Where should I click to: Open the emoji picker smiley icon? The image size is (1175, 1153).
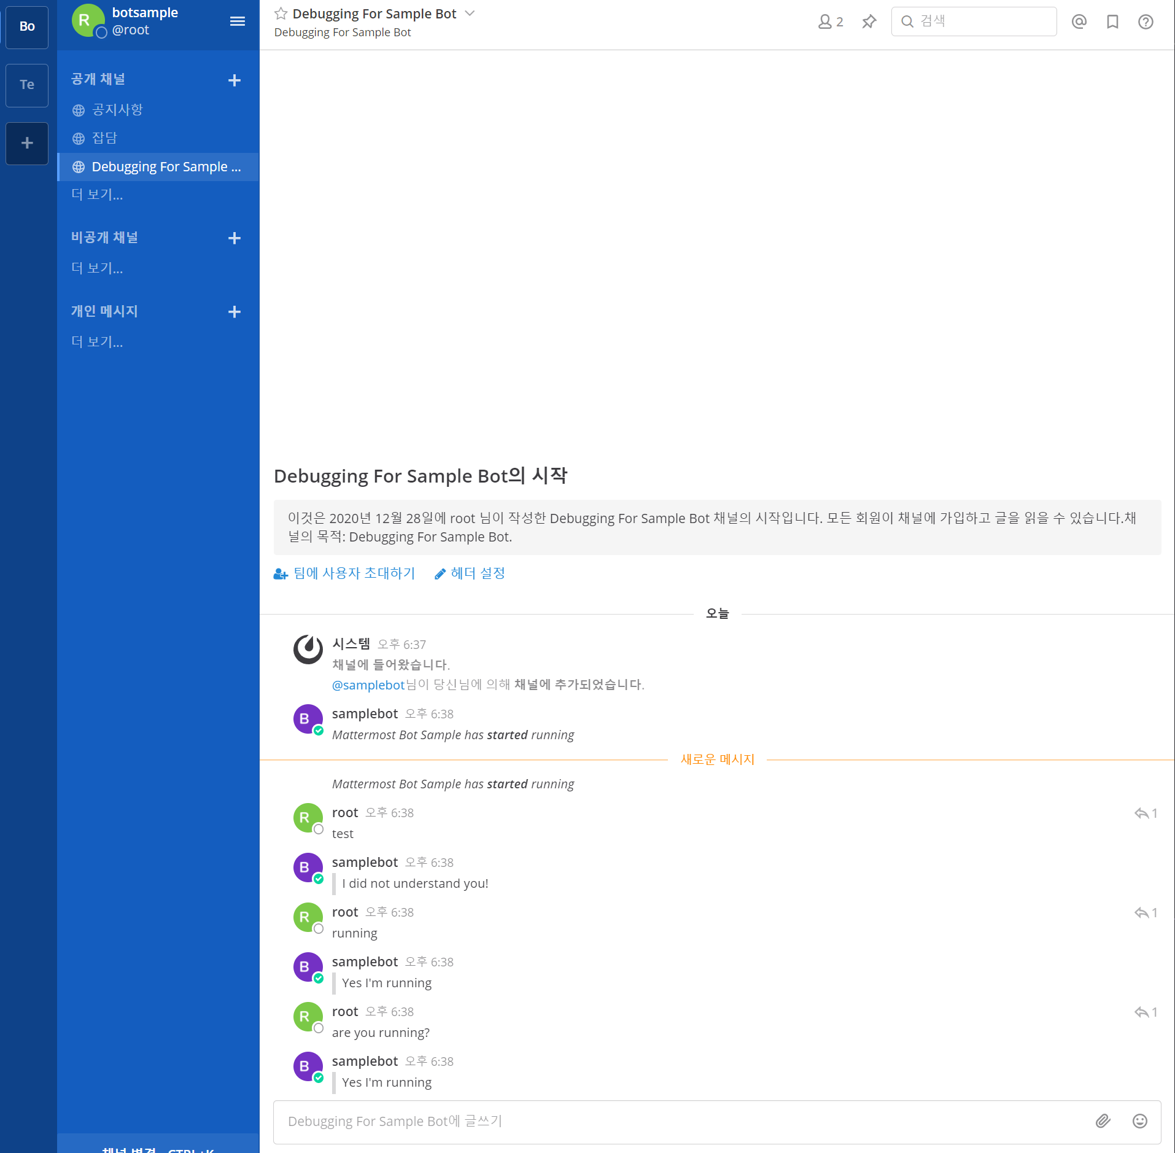click(1140, 1122)
